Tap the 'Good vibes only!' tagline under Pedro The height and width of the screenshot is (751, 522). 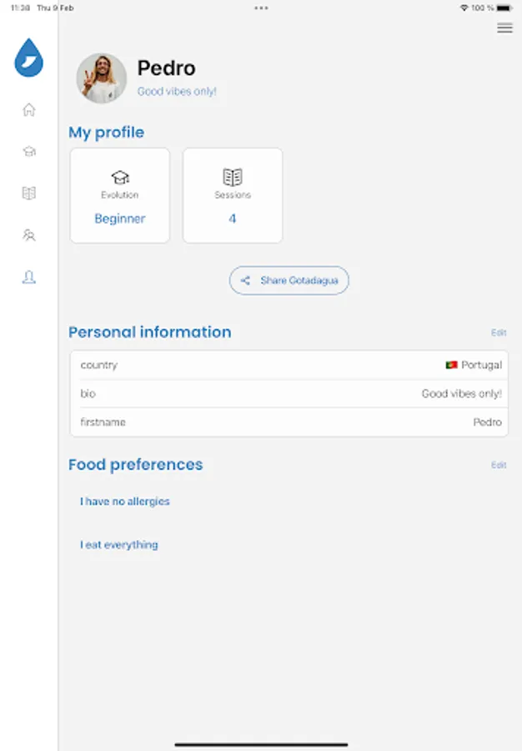(x=177, y=92)
